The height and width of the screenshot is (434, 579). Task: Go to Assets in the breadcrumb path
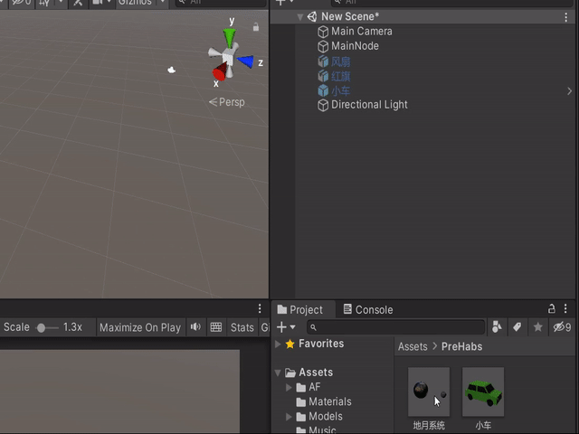point(413,347)
